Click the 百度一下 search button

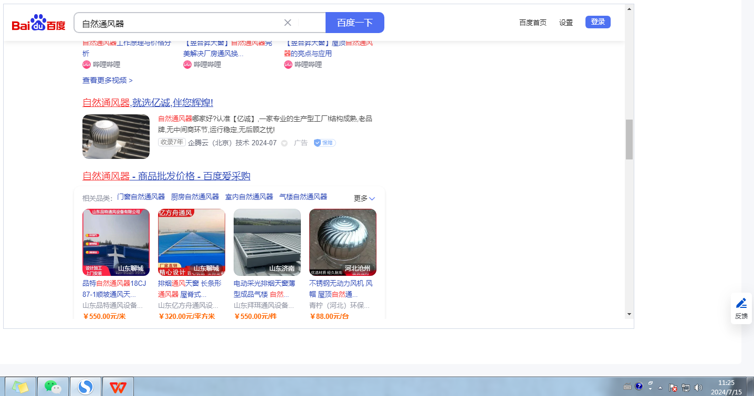(355, 23)
